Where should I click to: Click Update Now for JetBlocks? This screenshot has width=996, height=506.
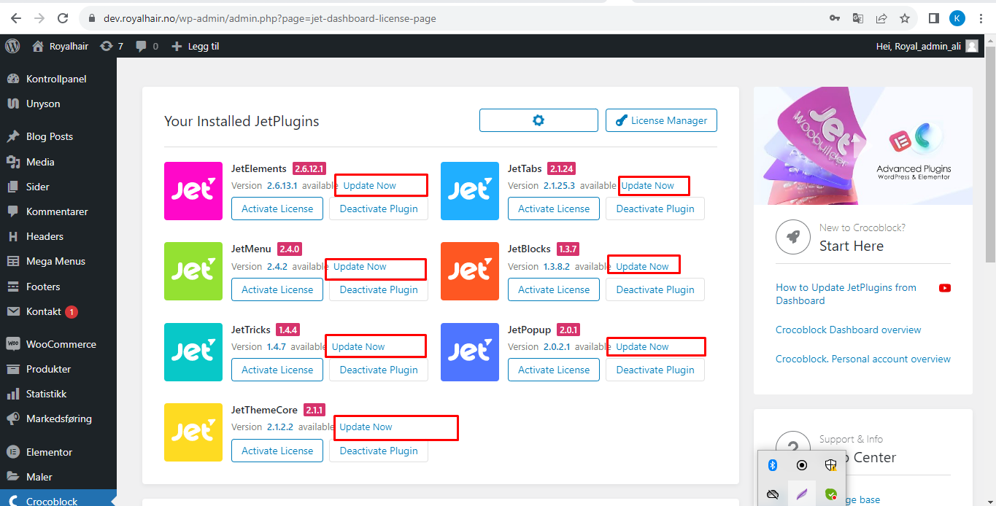click(x=642, y=267)
